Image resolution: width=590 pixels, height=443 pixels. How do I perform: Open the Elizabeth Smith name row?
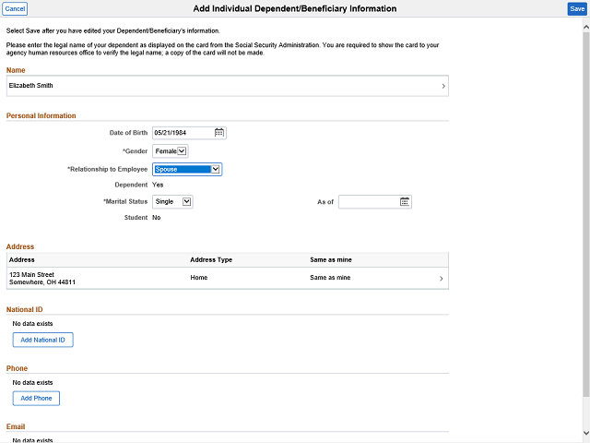[228, 86]
